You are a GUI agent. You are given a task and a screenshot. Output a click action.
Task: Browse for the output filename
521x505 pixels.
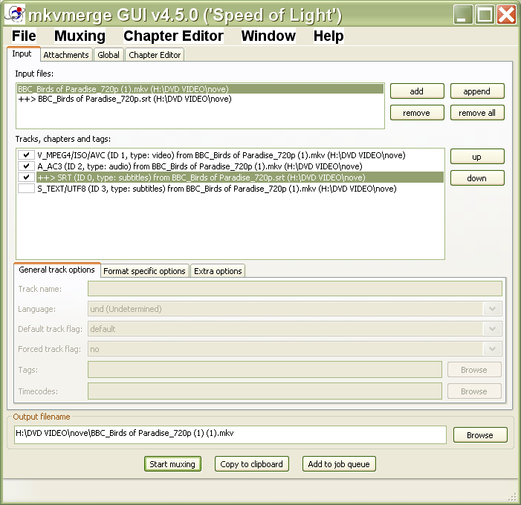coord(480,434)
